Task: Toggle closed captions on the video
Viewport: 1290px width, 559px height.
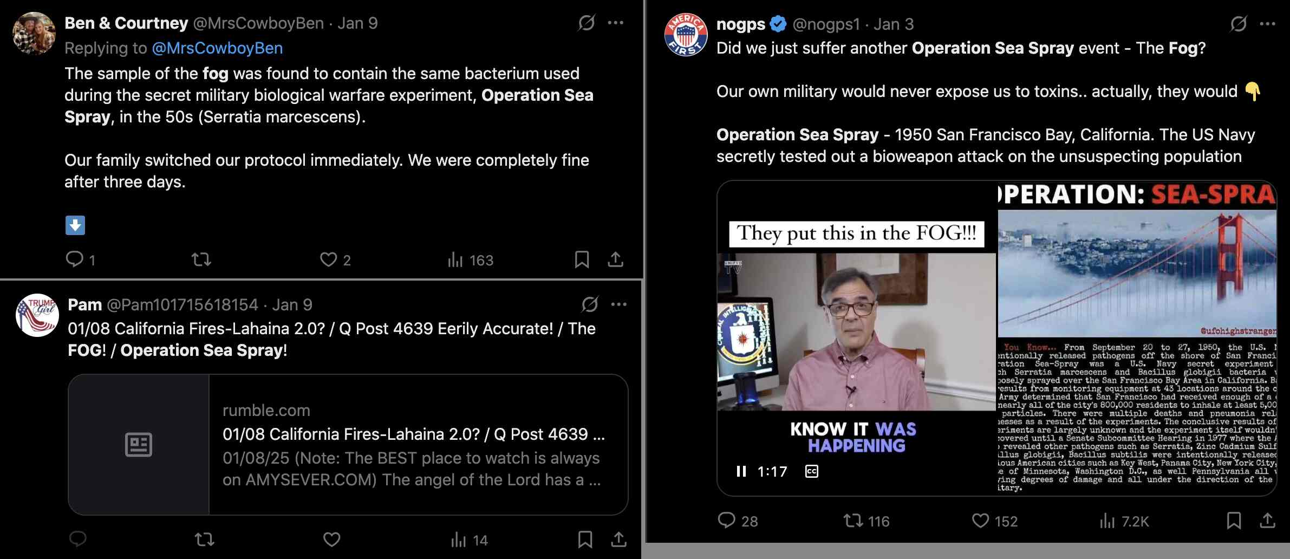Action: click(x=812, y=471)
